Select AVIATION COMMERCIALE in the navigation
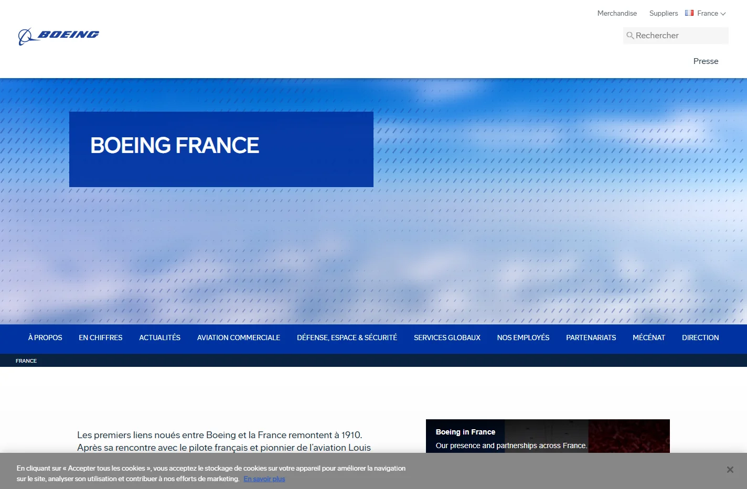The width and height of the screenshot is (747, 489). click(239, 338)
